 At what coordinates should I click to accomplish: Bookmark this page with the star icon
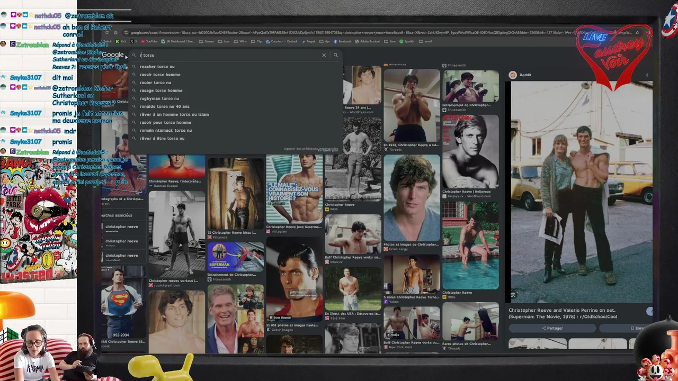pos(637,33)
